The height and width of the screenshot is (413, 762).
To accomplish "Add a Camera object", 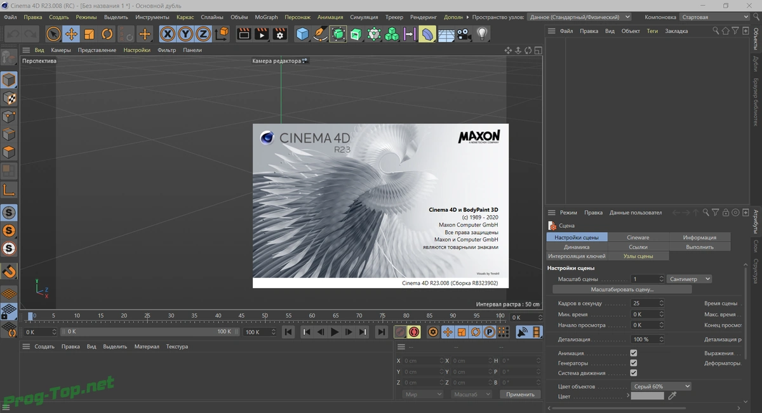I will click(x=464, y=34).
